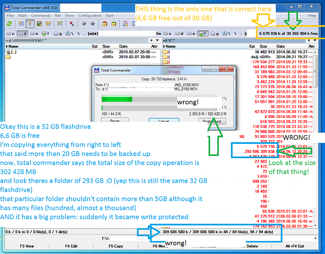This screenshot has height=254, width=325.
Task: Open right panel path history arrow at f:\
Action: (x=164, y=41)
